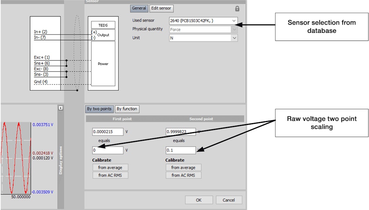Click the Second point column header

(201, 119)
